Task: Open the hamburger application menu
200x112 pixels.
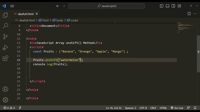Action: coord(12,6)
